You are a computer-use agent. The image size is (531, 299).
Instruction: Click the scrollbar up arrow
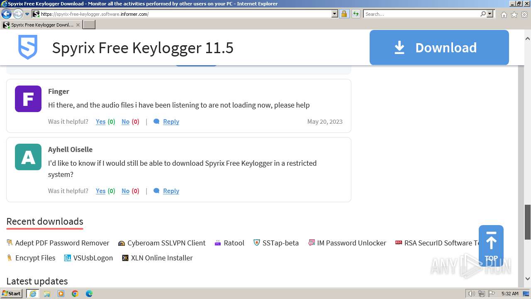click(x=528, y=39)
